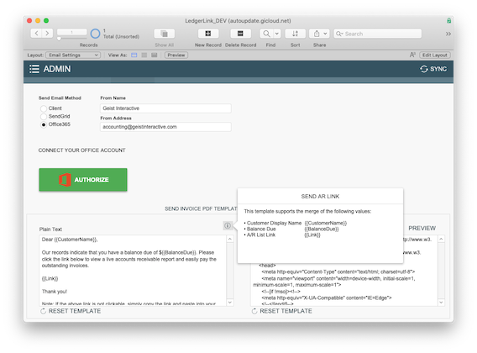Screen dimensions: 477x353
Task: Click inside Plain Text template box
Action: pos(133,271)
